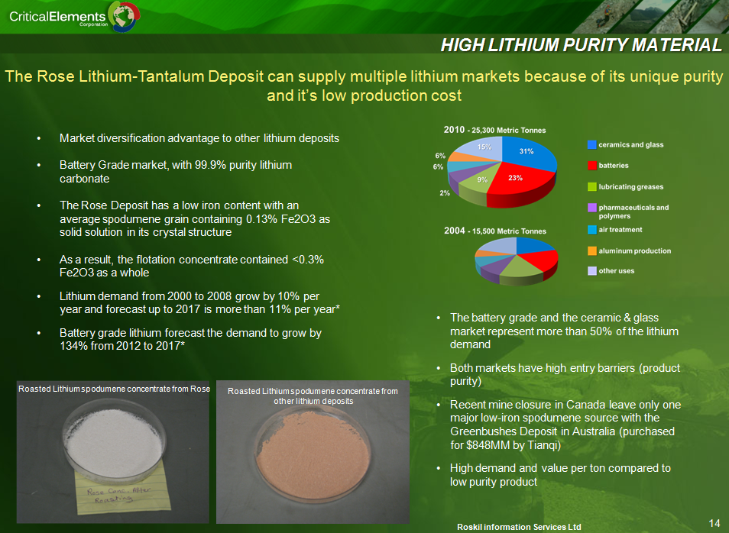Image resolution: width=729 pixels, height=533 pixels.
Task: Click the 15% slice of the 2010 pie
Action: [x=481, y=148]
